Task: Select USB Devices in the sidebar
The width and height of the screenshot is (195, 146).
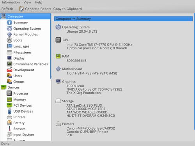Action: [23, 111]
